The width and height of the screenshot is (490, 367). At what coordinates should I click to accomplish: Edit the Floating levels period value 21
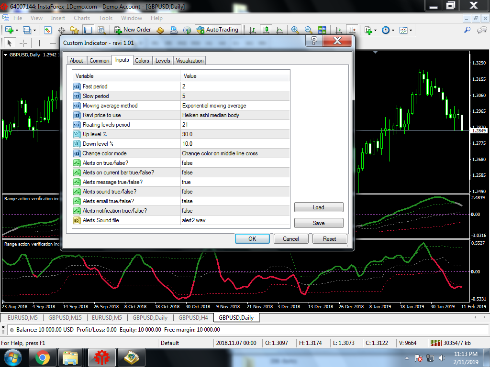pyautogui.click(x=235, y=125)
